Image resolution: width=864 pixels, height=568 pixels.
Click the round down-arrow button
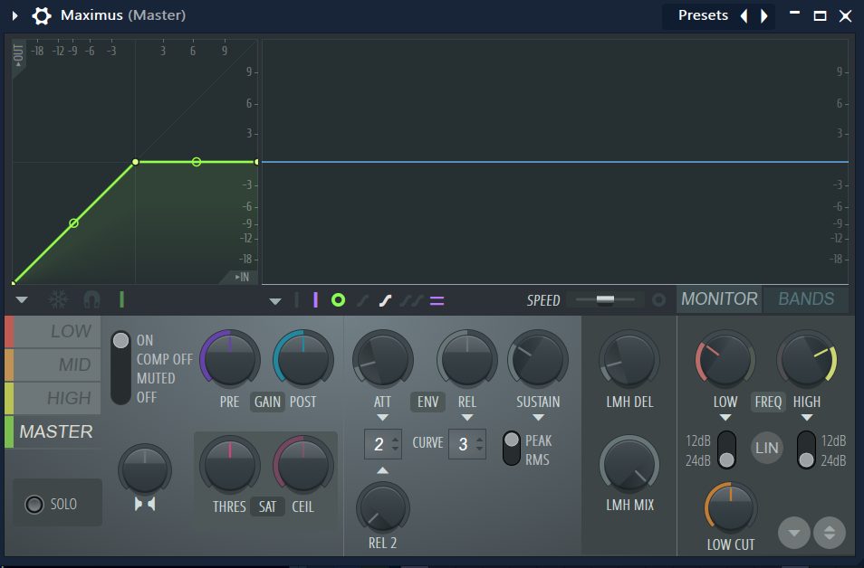pyautogui.click(x=794, y=533)
